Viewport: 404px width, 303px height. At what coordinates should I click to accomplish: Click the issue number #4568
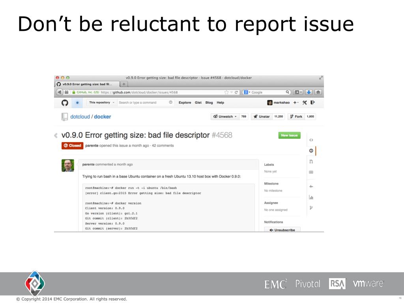point(222,135)
